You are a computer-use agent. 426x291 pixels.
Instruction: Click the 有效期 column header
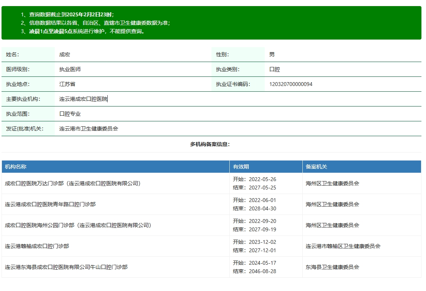[x=241, y=167]
